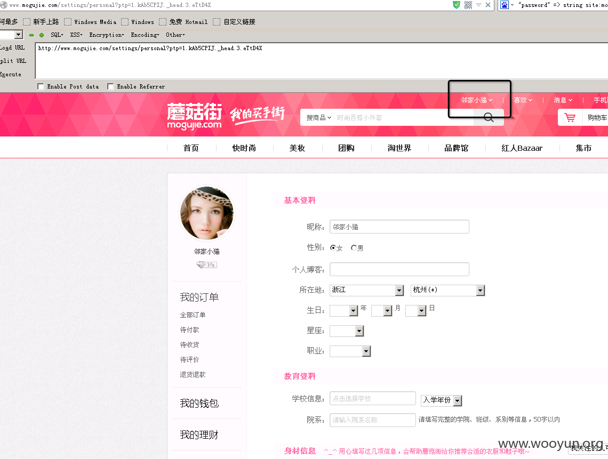
Task: Click Load URL in HackBar
Action: [12, 47]
